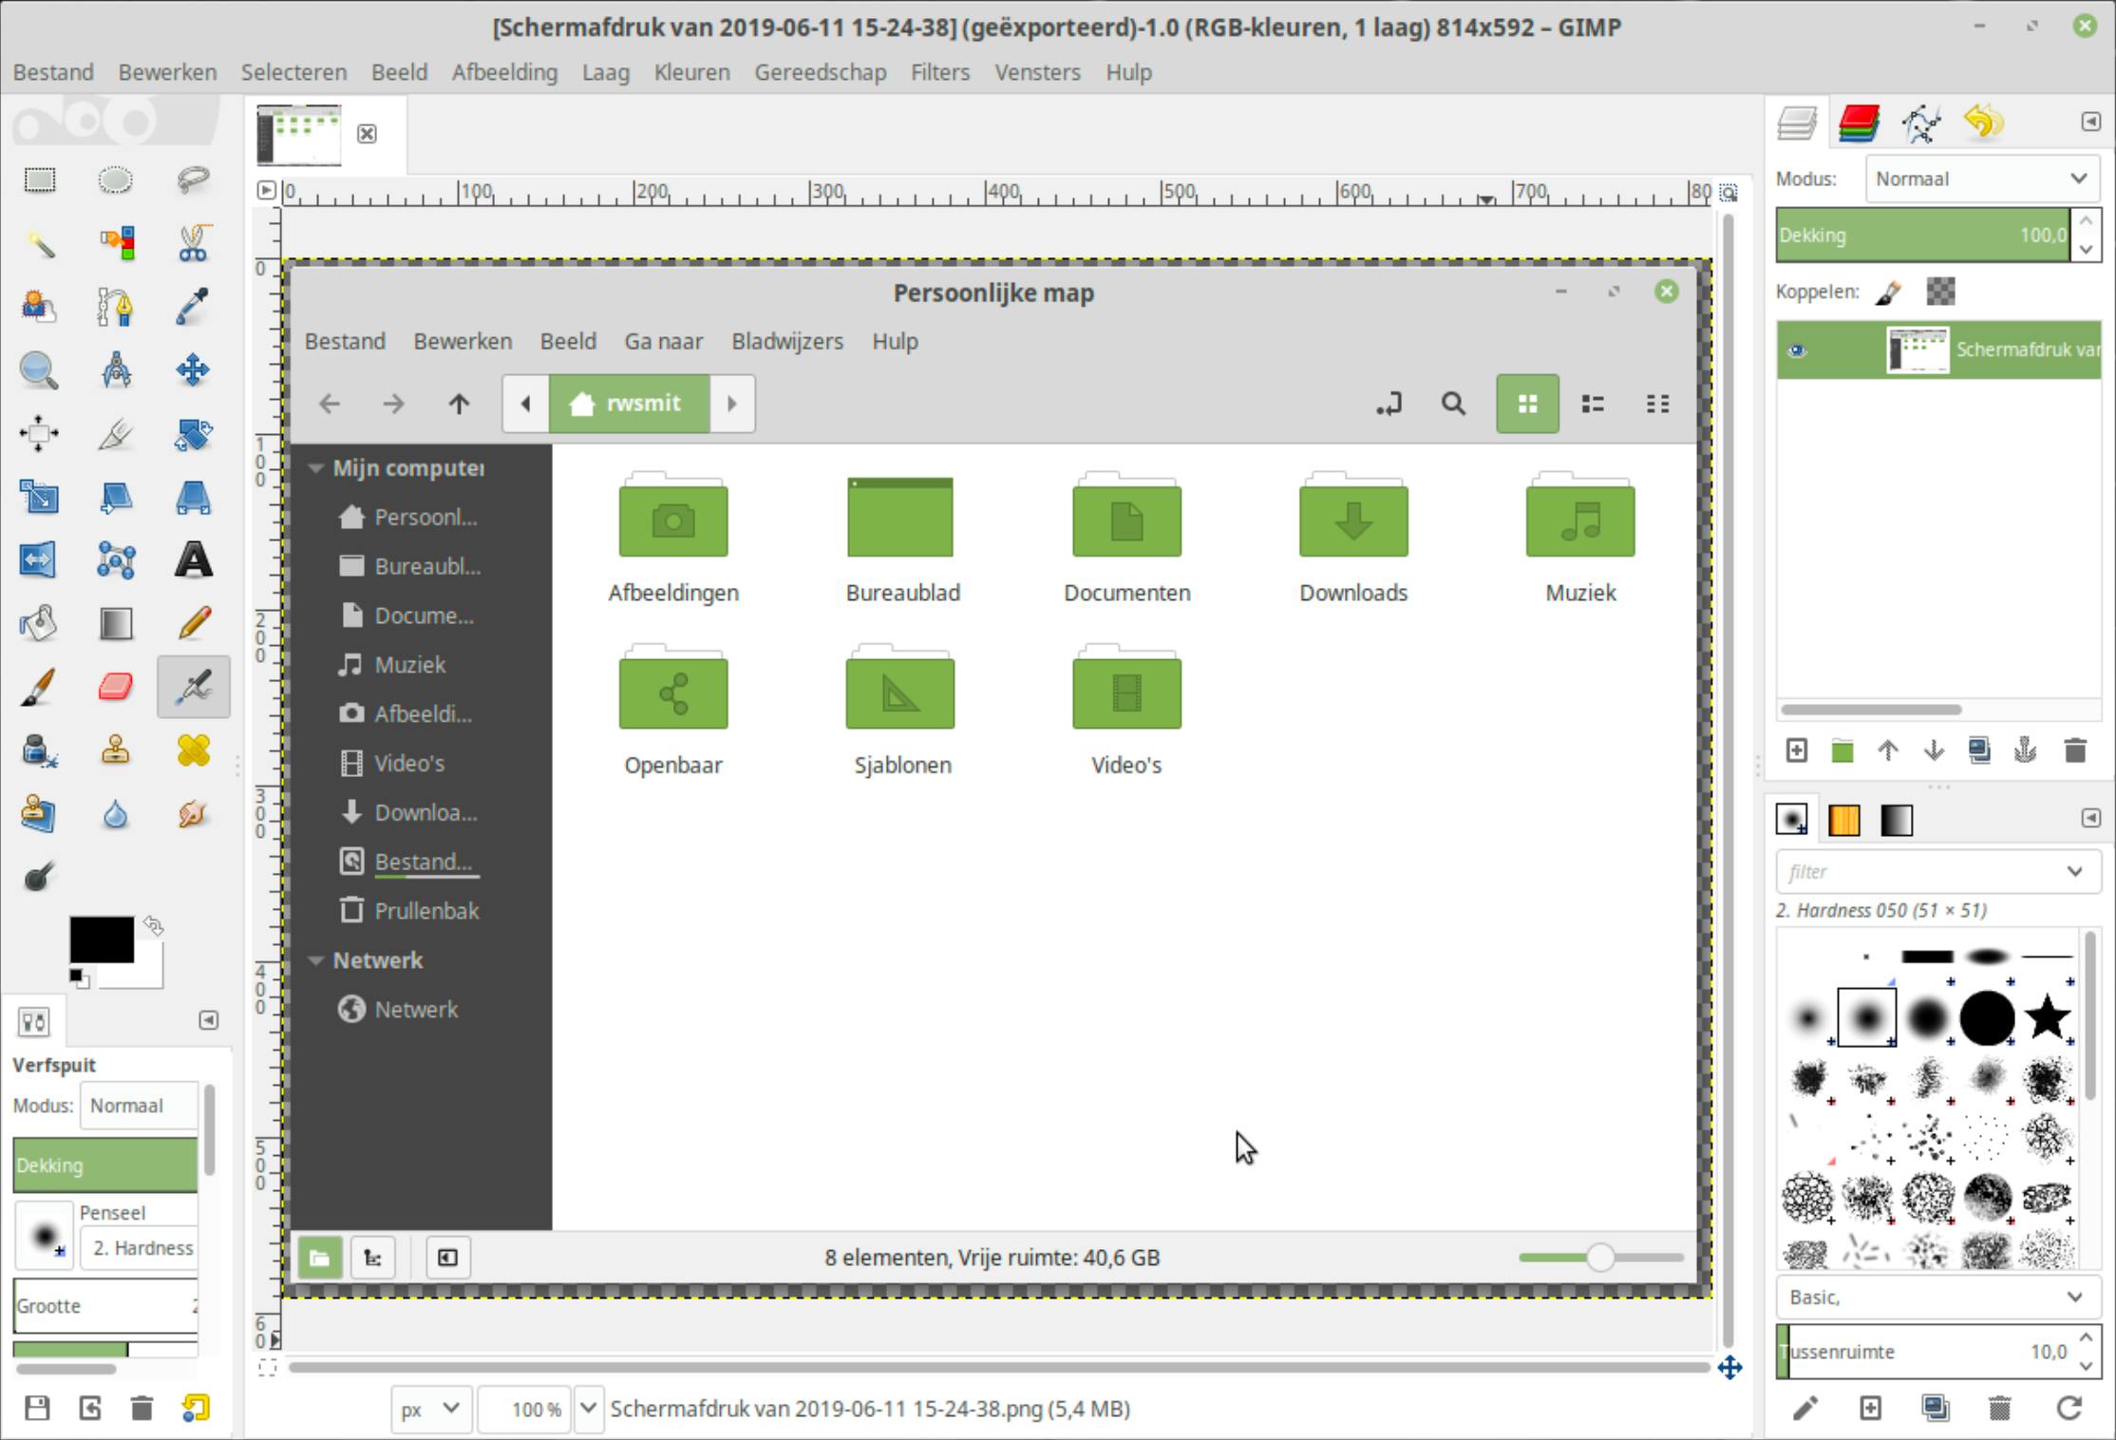Screen dimensions: 2116x1440
Task: Open the Filters menu
Action: 939,73
